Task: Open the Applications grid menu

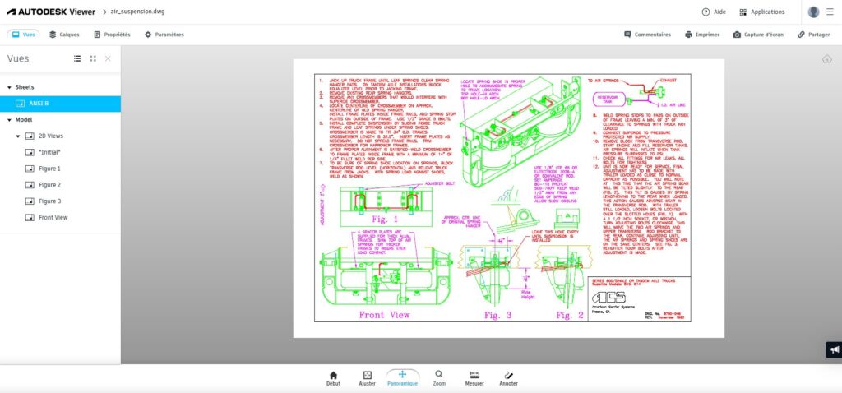Action: click(761, 12)
